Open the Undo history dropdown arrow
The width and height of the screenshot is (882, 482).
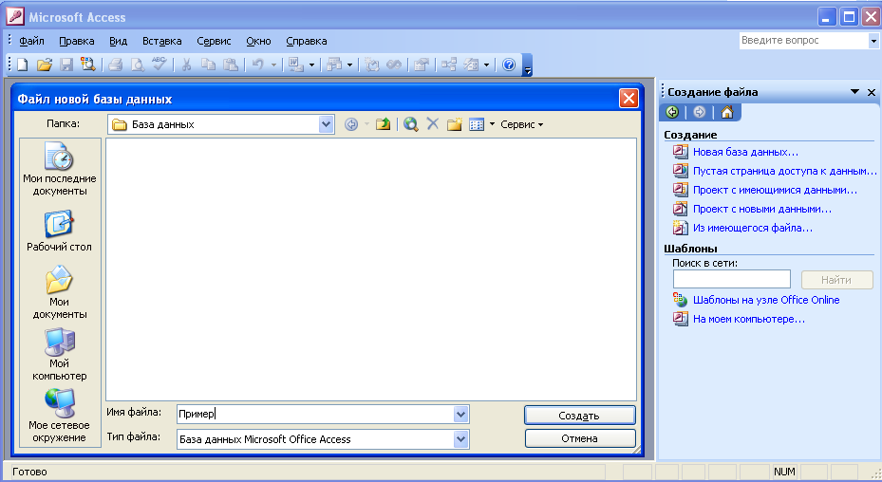(x=274, y=65)
